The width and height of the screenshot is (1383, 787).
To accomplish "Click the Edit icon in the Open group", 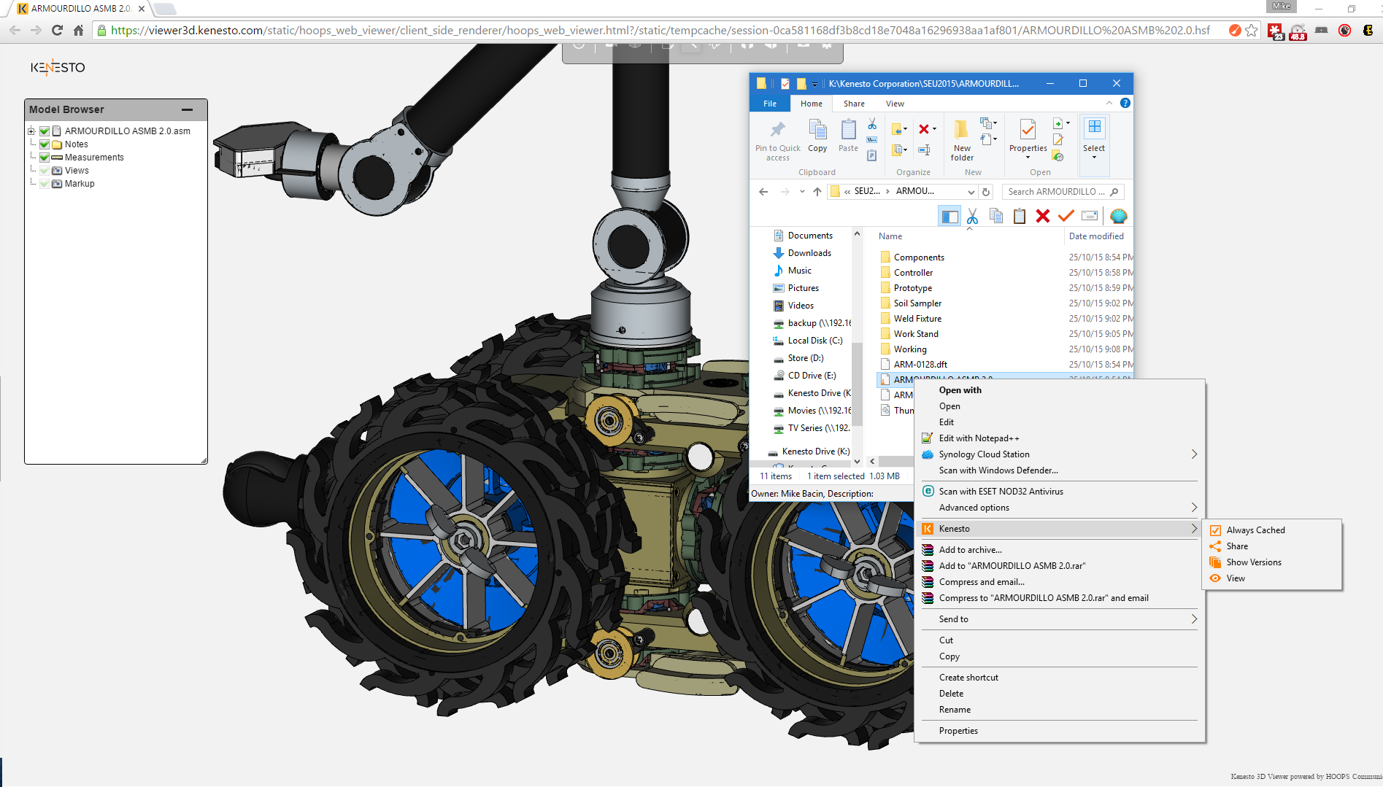I will click(1058, 140).
